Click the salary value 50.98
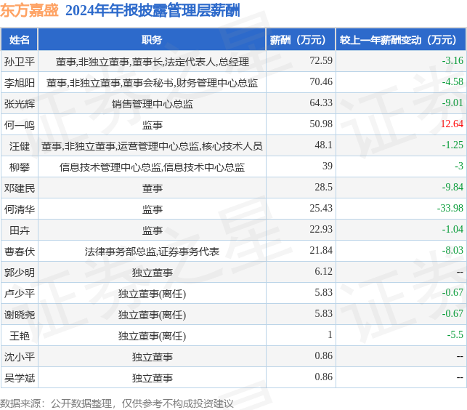 click(321, 124)
